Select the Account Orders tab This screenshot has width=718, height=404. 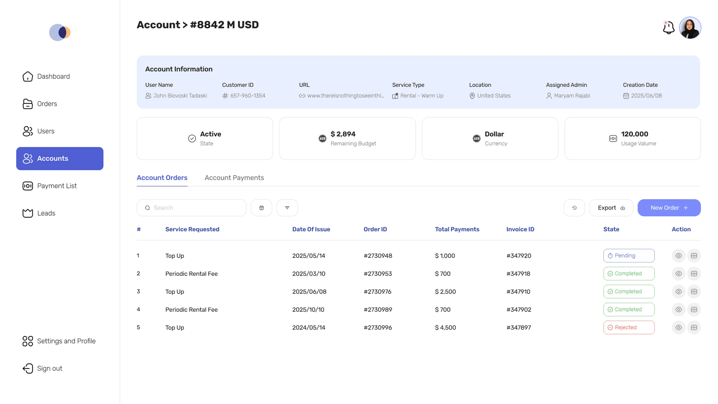pyautogui.click(x=162, y=178)
